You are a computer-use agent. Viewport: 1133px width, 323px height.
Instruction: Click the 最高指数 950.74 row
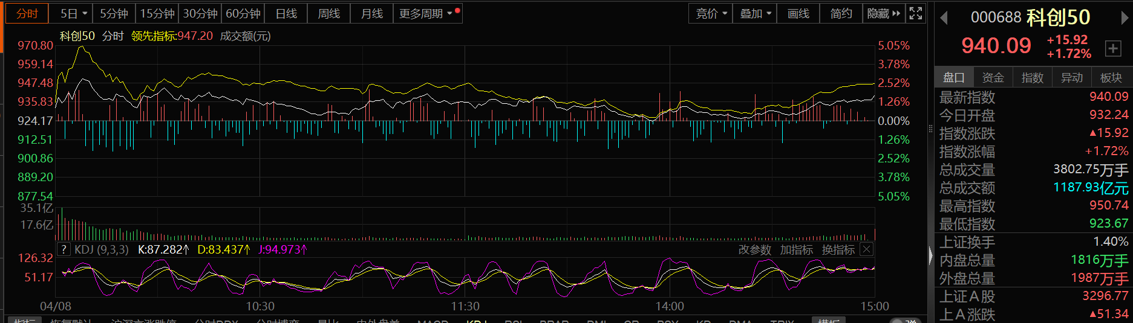click(1034, 205)
